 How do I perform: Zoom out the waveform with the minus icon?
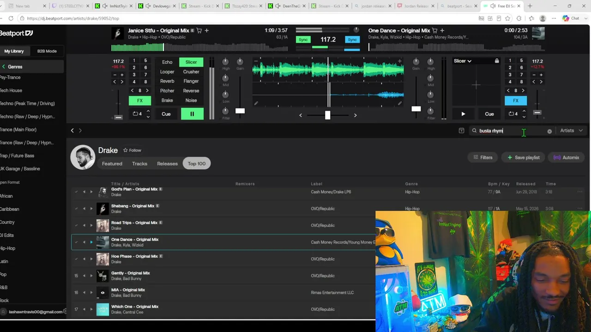coord(256,61)
